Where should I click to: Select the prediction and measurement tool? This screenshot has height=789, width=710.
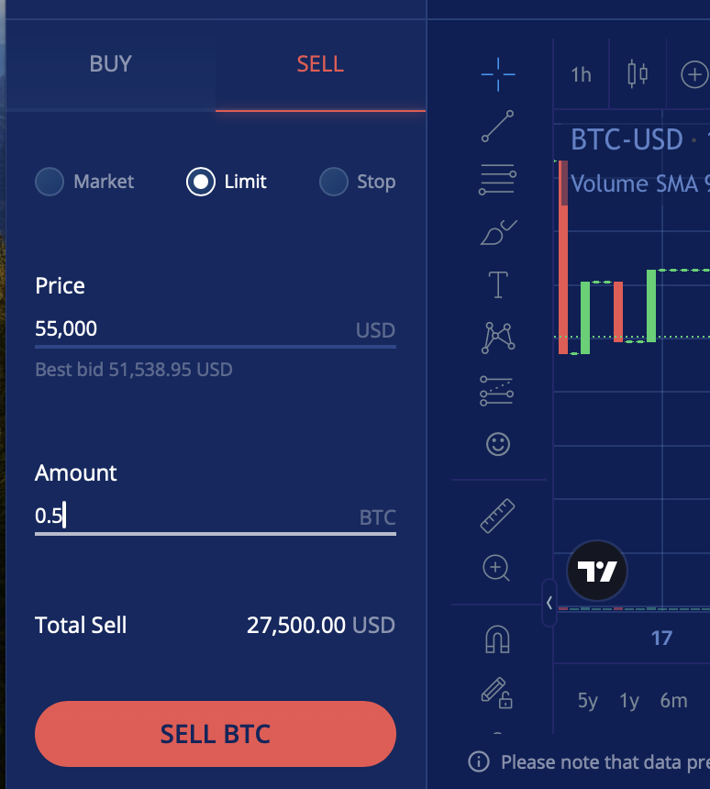(x=498, y=391)
